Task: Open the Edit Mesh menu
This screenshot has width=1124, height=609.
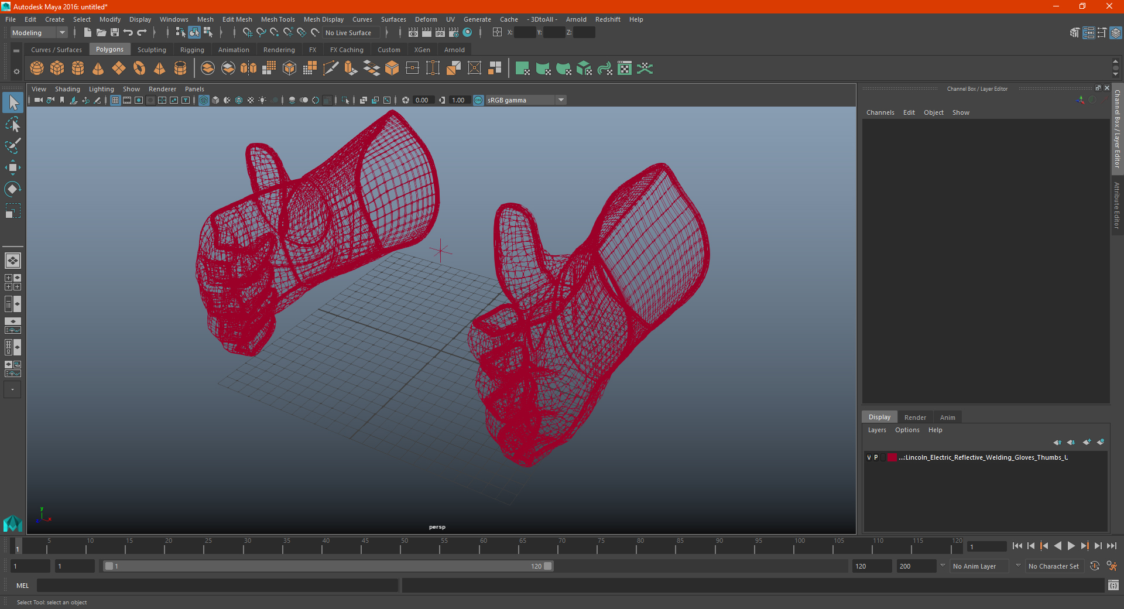Action: [x=237, y=19]
